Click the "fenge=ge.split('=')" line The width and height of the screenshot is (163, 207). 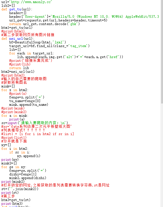(28, 171)
